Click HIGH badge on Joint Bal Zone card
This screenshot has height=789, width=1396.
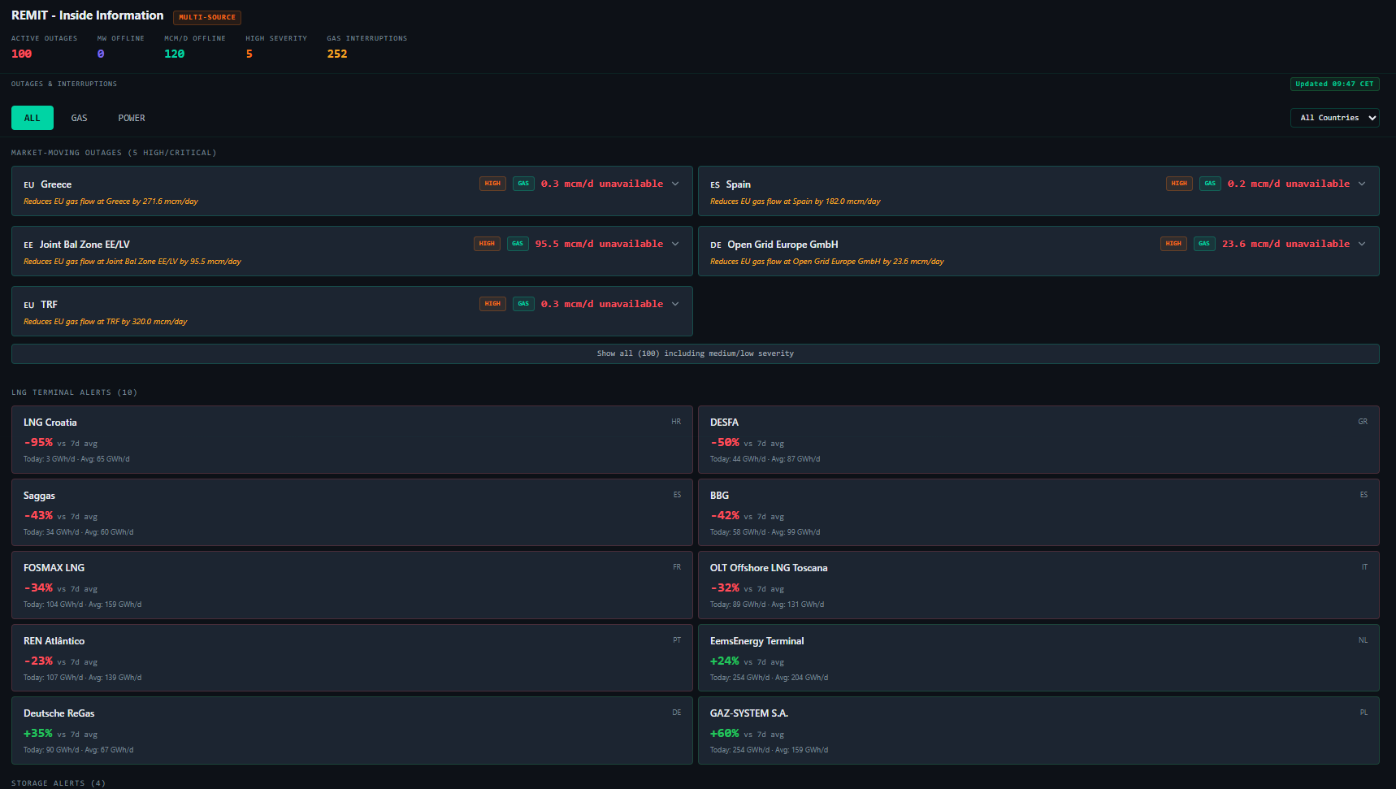(x=487, y=244)
